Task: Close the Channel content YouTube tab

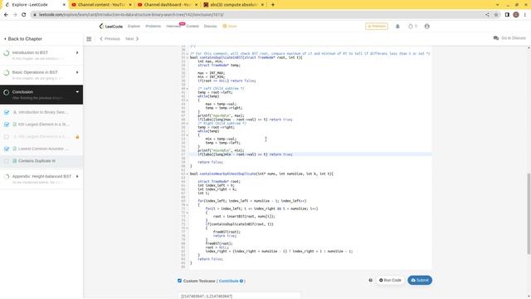Action: tap(130, 5)
